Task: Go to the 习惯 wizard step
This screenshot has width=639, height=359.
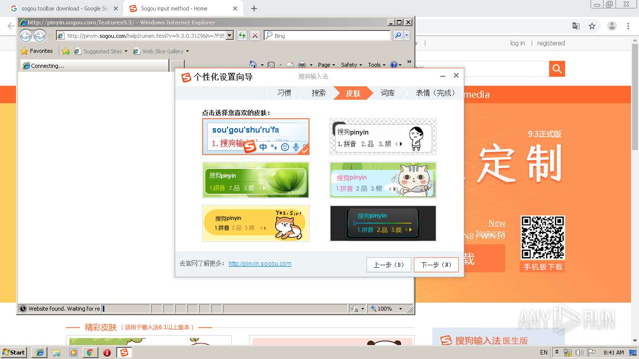Action: pyautogui.click(x=284, y=93)
